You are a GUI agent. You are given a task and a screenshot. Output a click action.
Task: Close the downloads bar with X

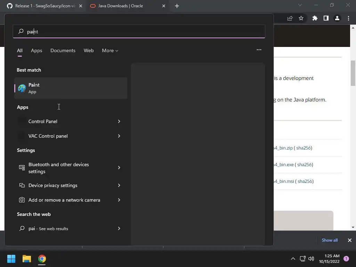point(350,240)
